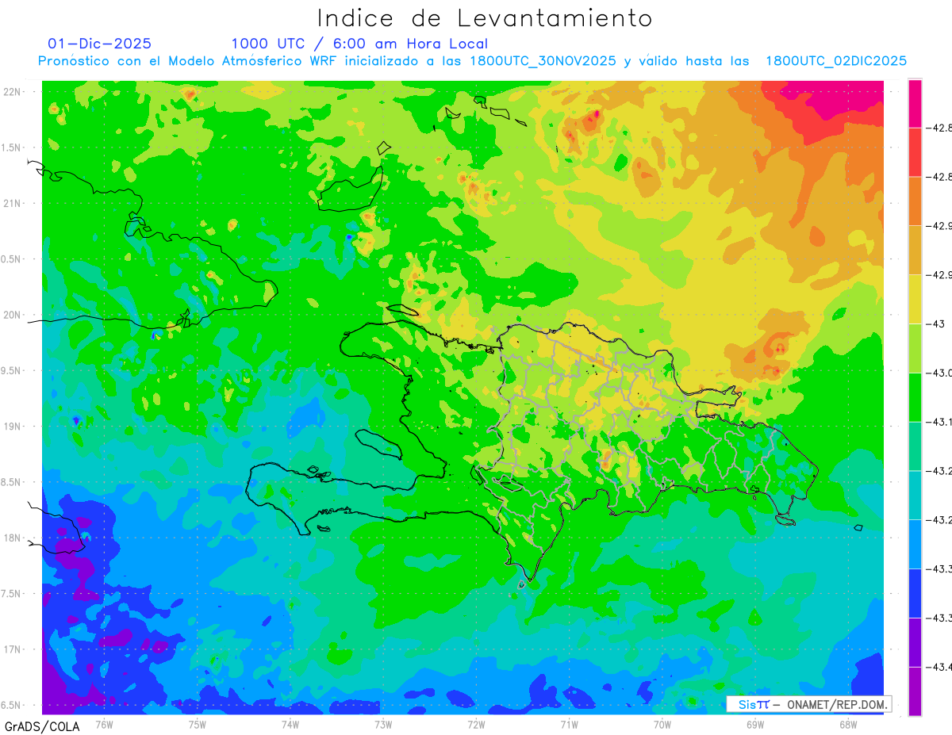Click the yellow swatch in the color bar
Viewport: 952px width, 735px height.
[915, 299]
